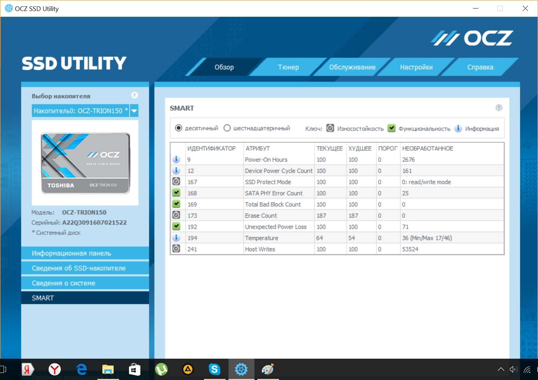The width and height of the screenshot is (538, 380).
Task: Select the Device Power Cycle Count text
Action: (279, 171)
